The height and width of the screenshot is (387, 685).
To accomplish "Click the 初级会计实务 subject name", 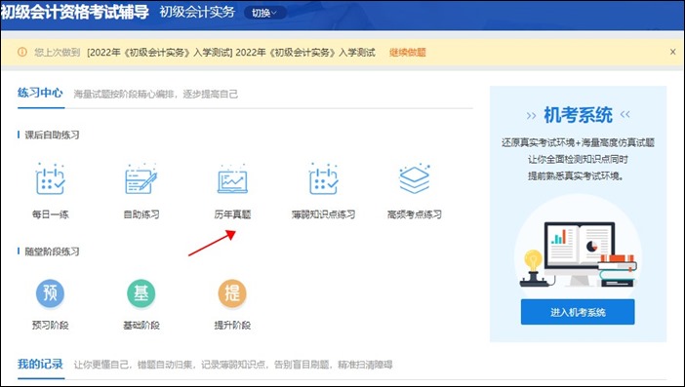I will click(x=197, y=12).
